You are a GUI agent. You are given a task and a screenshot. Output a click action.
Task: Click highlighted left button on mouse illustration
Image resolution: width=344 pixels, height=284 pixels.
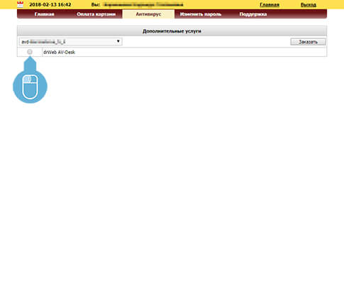pos(26,80)
